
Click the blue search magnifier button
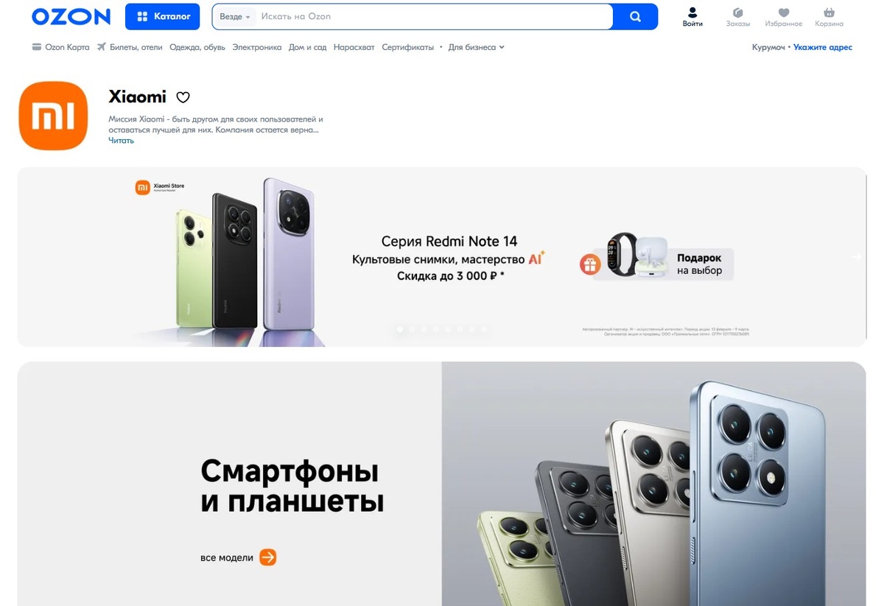(x=635, y=16)
